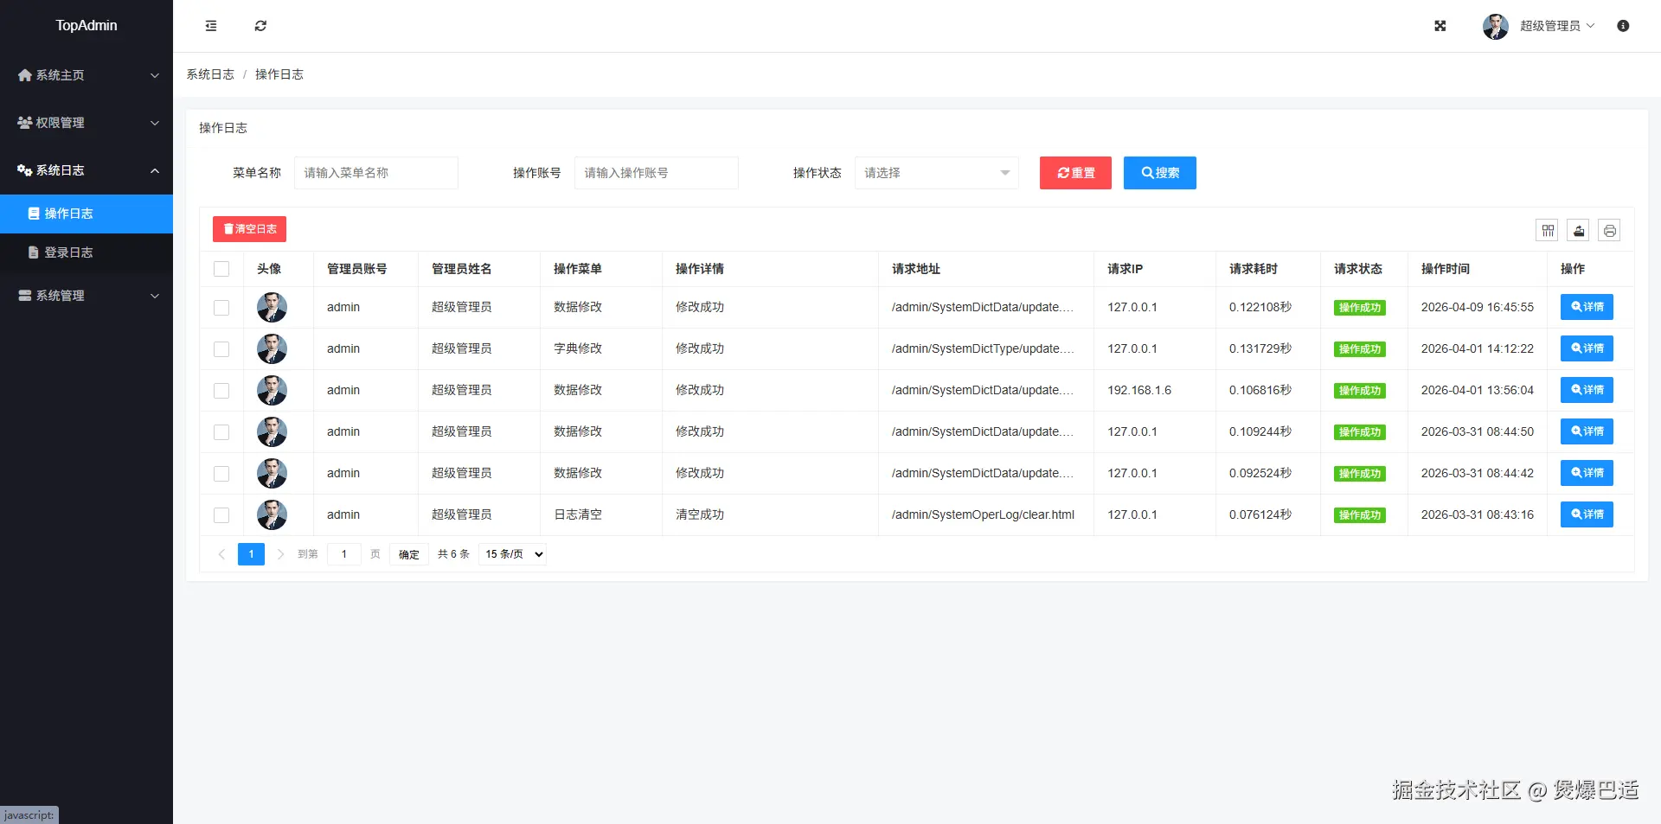This screenshot has width=1661, height=824.
Task: Open 详情 for the 2026-04-09 16:45:55 log
Action: 1587,307
